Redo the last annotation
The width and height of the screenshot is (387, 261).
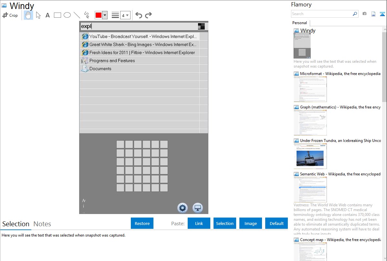(x=148, y=15)
